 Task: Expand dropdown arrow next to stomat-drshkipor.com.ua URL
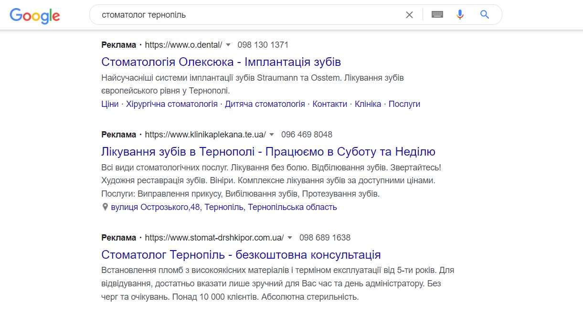click(290, 238)
